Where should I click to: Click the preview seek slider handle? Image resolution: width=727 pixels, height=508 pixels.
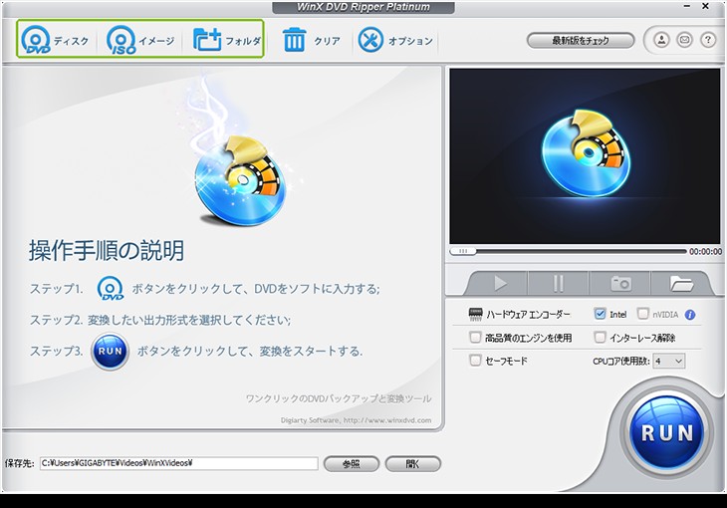tap(463, 251)
